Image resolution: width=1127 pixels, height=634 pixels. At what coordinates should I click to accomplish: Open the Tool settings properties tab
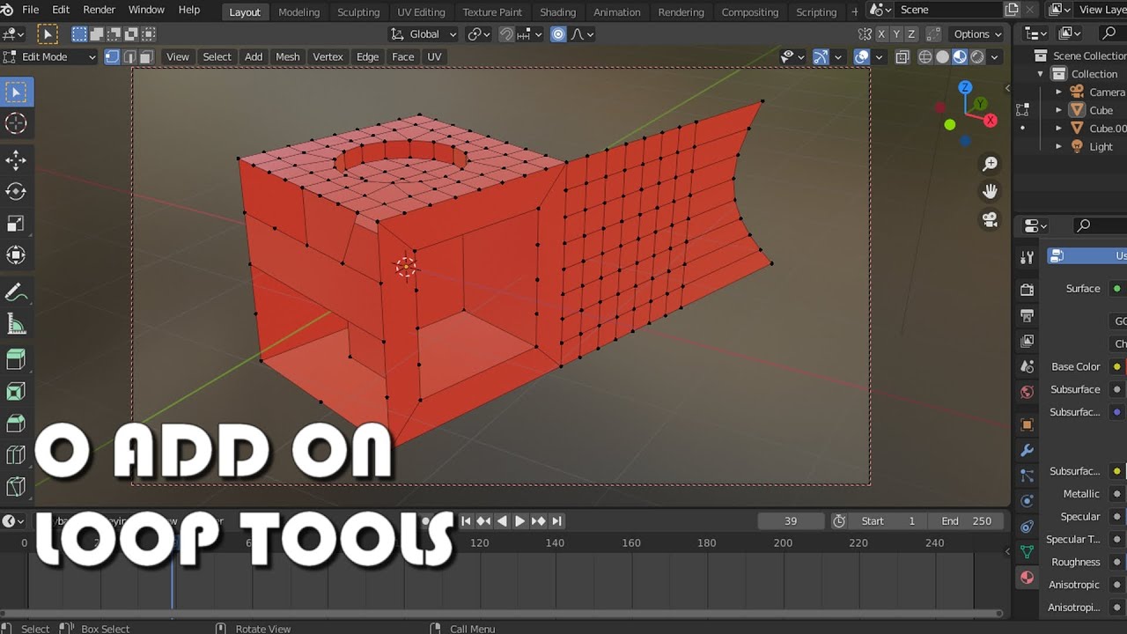[x=1027, y=257]
